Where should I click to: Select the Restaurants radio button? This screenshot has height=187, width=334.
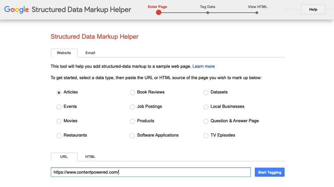pos(59,136)
